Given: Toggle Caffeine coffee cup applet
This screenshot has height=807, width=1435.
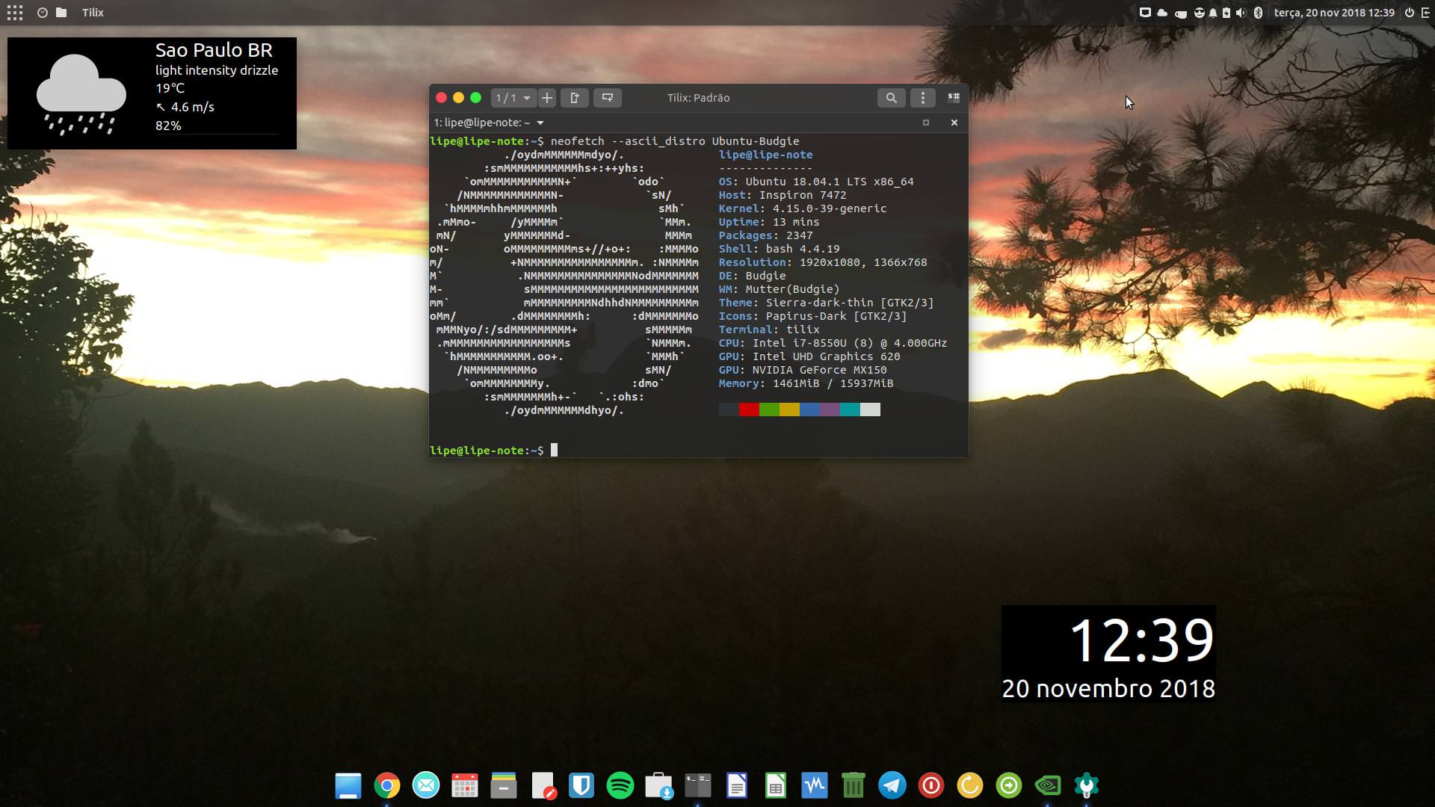Looking at the screenshot, I should 1181,13.
